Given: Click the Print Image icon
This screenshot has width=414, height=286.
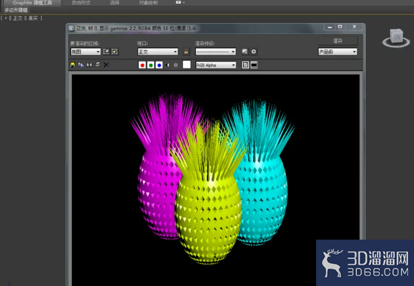Looking at the screenshot, I should (x=98, y=65).
